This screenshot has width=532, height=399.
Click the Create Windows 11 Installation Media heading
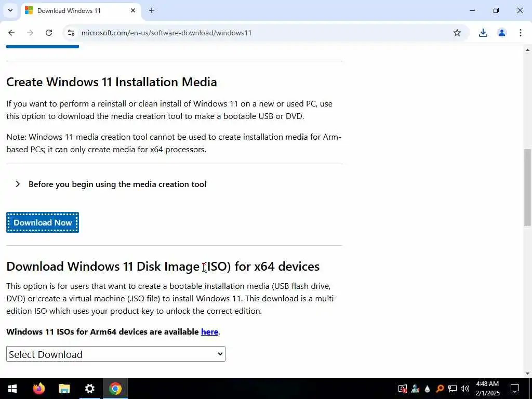point(112,82)
